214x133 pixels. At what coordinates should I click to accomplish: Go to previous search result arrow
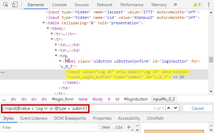tap(169, 108)
